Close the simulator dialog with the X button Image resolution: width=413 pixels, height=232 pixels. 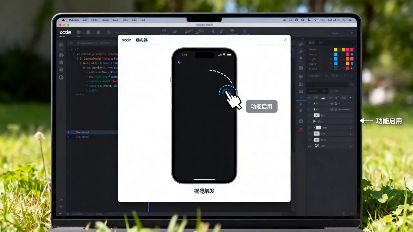click(x=285, y=40)
